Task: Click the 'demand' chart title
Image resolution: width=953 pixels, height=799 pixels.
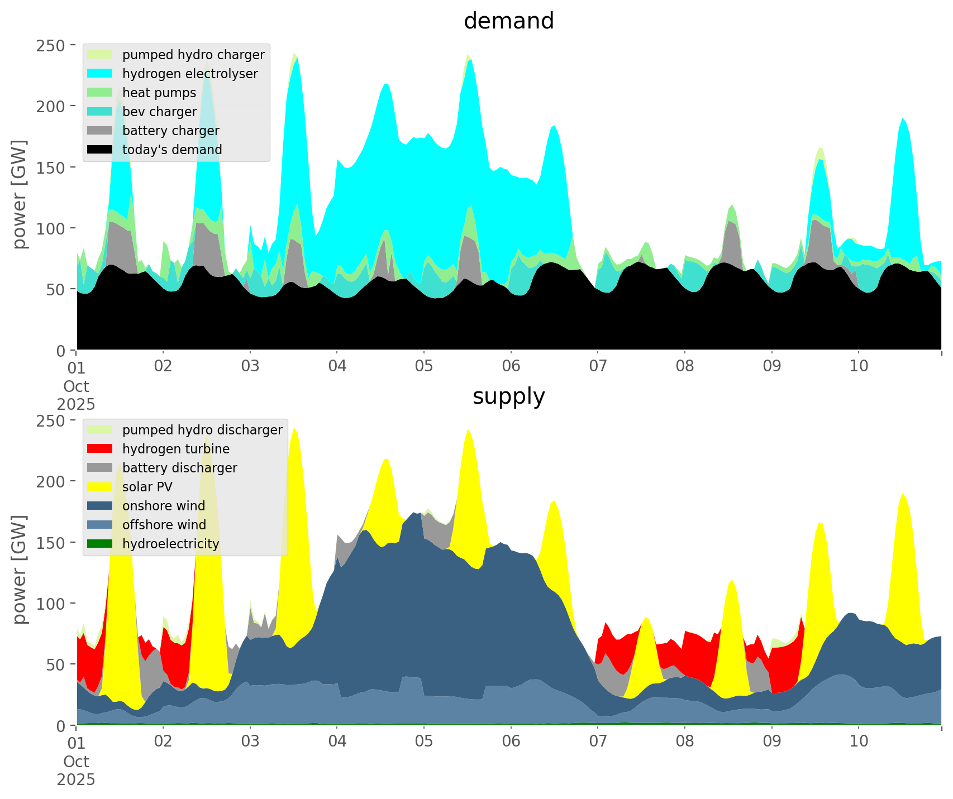Action: (x=508, y=21)
